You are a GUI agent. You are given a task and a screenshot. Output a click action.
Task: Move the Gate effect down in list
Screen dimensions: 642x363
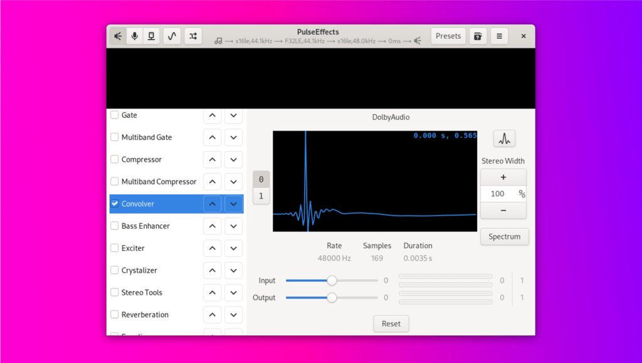coord(233,115)
